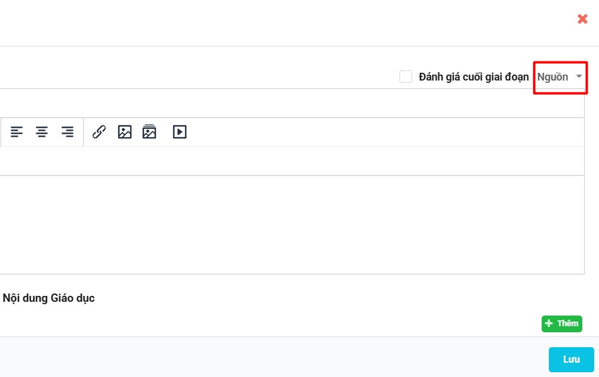Align text to the right
The image size is (599, 377).
point(67,132)
